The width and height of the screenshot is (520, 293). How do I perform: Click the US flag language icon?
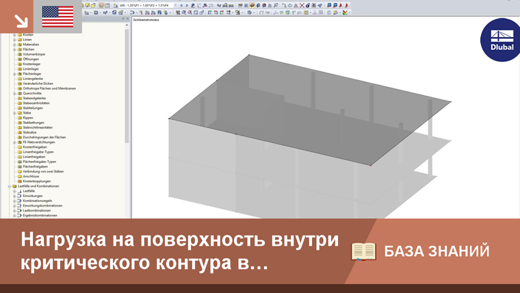click(57, 16)
